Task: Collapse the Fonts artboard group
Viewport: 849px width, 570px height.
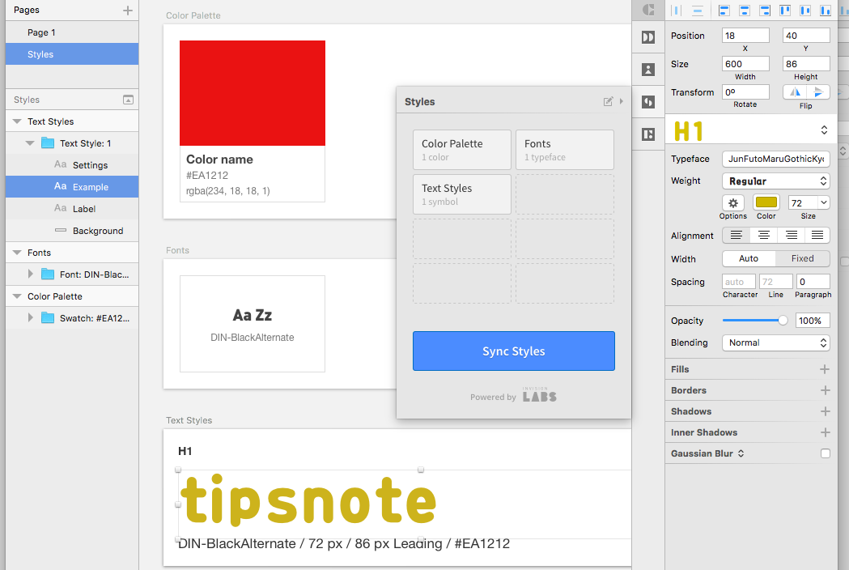Action: 17,253
